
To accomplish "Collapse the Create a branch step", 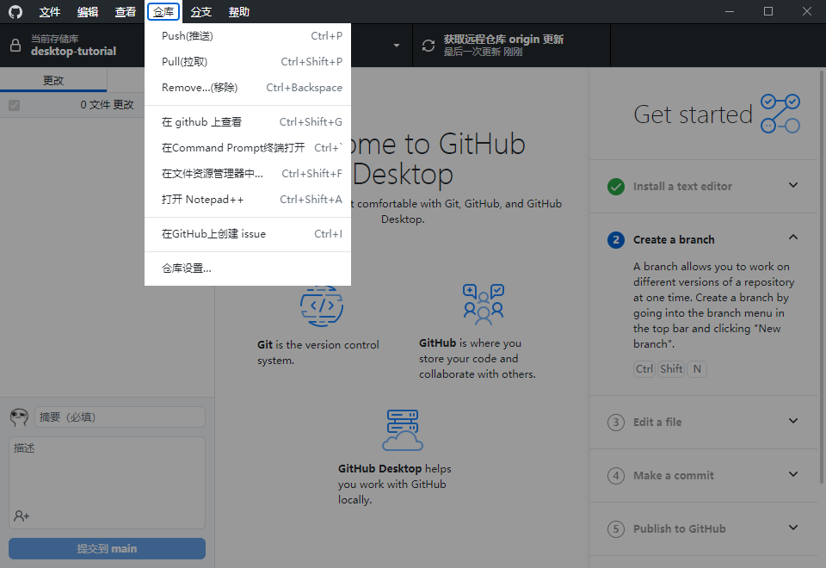I will click(793, 238).
